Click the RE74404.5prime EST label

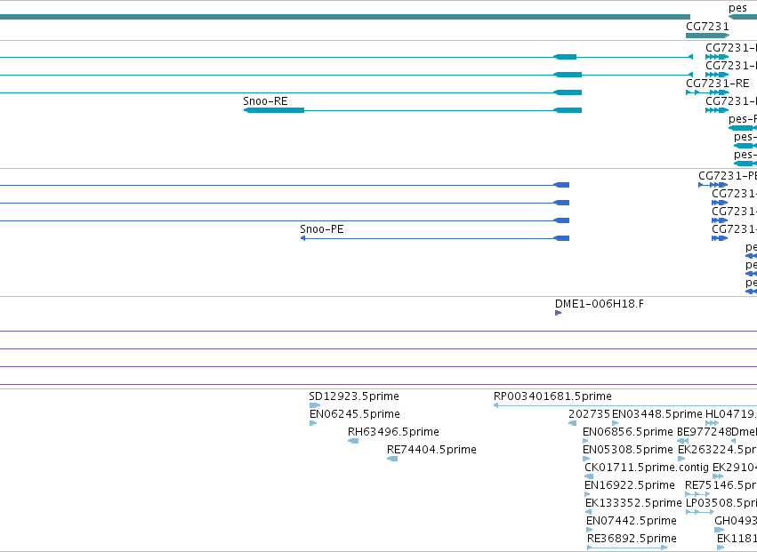431,450
